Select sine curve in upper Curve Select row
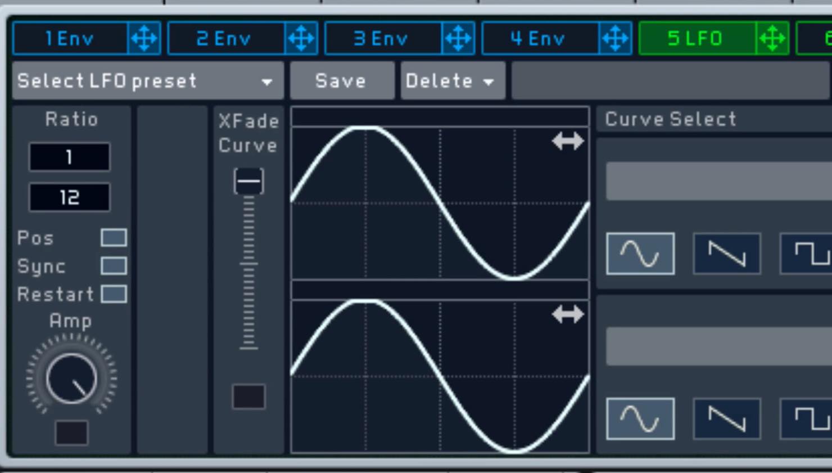 [x=640, y=254]
